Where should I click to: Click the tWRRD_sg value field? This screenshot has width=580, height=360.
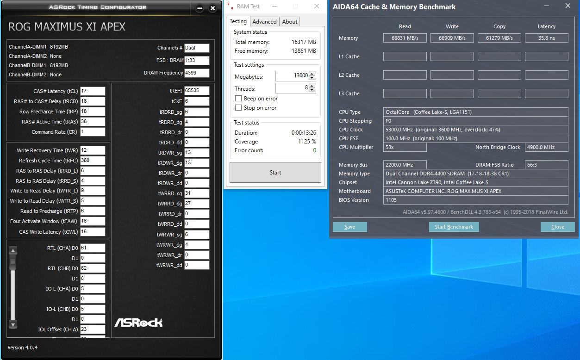point(197,193)
